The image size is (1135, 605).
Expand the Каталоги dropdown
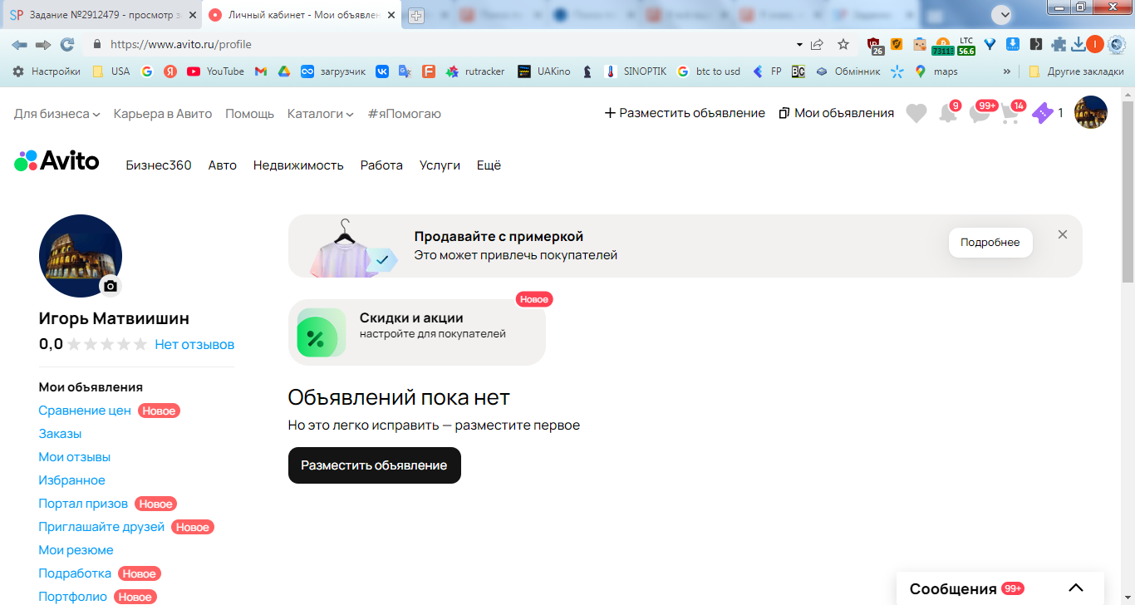[321, 113]
